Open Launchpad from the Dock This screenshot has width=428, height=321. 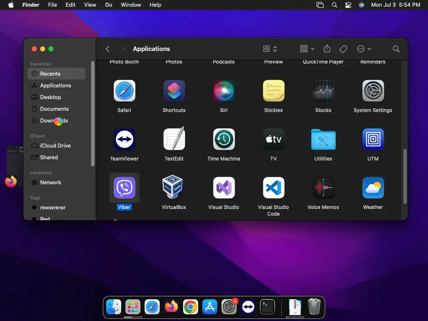pyautogui.click(x=133, y=307)
